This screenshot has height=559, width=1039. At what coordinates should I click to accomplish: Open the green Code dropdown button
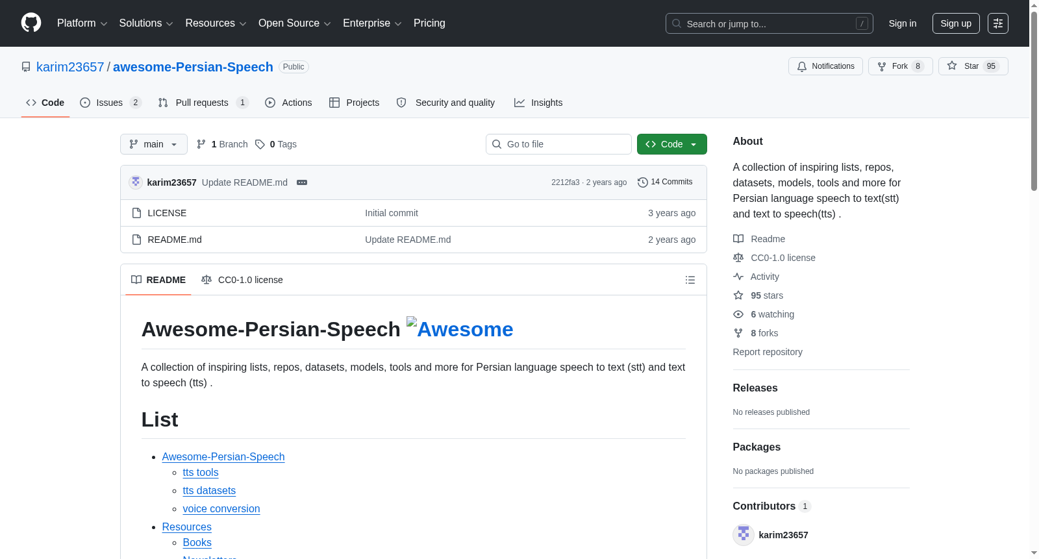[x=672, y=144]
